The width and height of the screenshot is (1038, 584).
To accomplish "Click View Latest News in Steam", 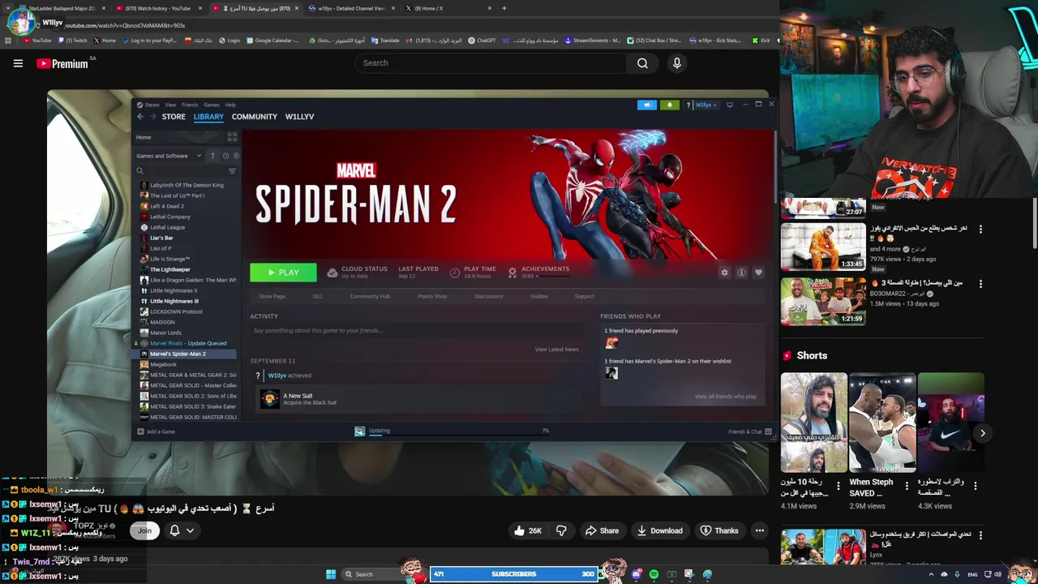I will pyautogui.click(x=556, y=350).
